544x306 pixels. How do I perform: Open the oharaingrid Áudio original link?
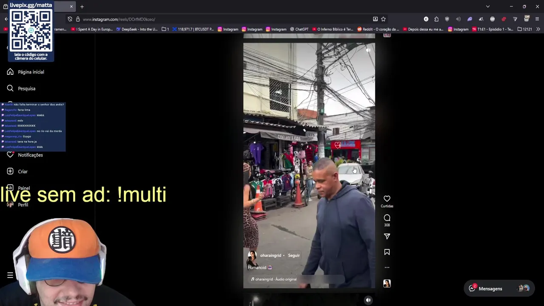coord(276,279)
